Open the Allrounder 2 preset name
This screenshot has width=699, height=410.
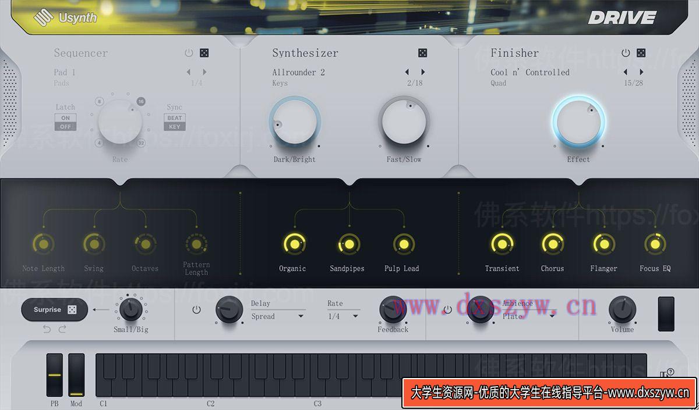tap(298, 72)
